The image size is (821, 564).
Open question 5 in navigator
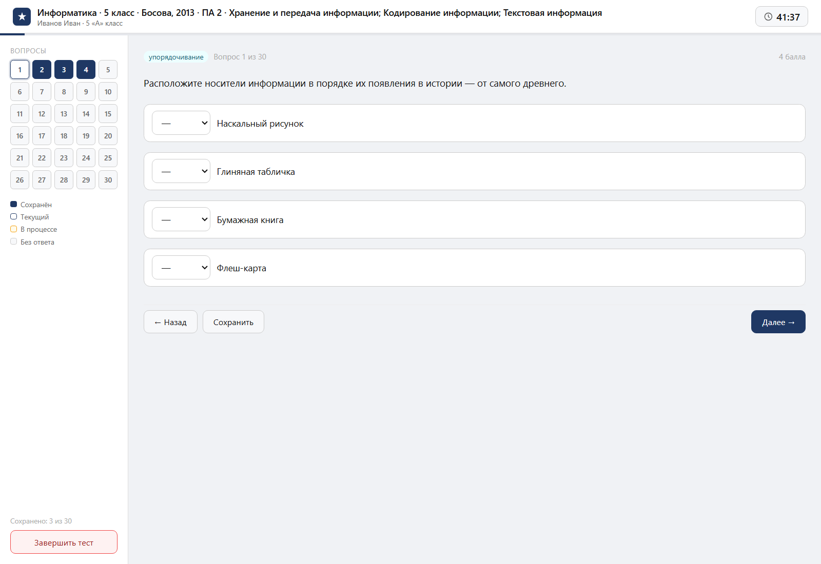[108, 70]
